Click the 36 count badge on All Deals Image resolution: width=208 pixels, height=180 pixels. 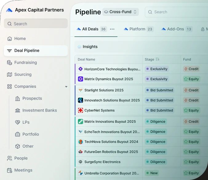click(103, 29)
